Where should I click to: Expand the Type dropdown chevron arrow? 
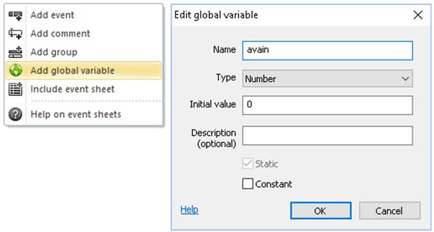click(x=405, y=79)
